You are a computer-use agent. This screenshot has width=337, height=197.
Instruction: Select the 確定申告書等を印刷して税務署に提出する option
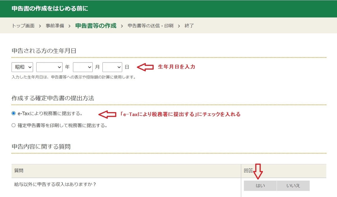[x=13, y=126]
